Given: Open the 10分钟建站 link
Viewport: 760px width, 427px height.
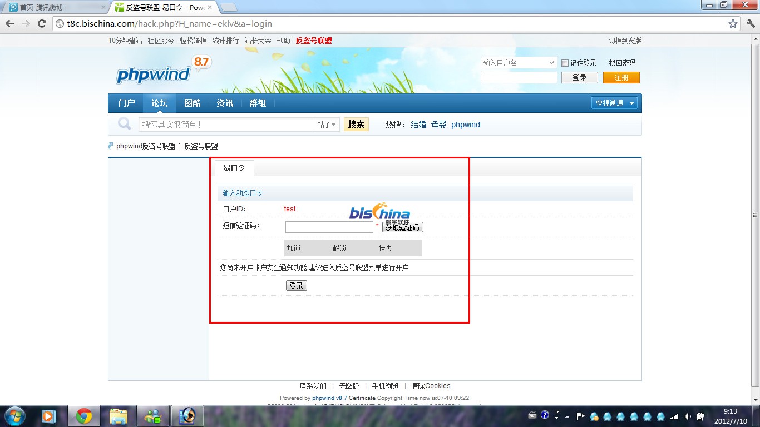Looking at the screenshot, I should click(125, 41).
